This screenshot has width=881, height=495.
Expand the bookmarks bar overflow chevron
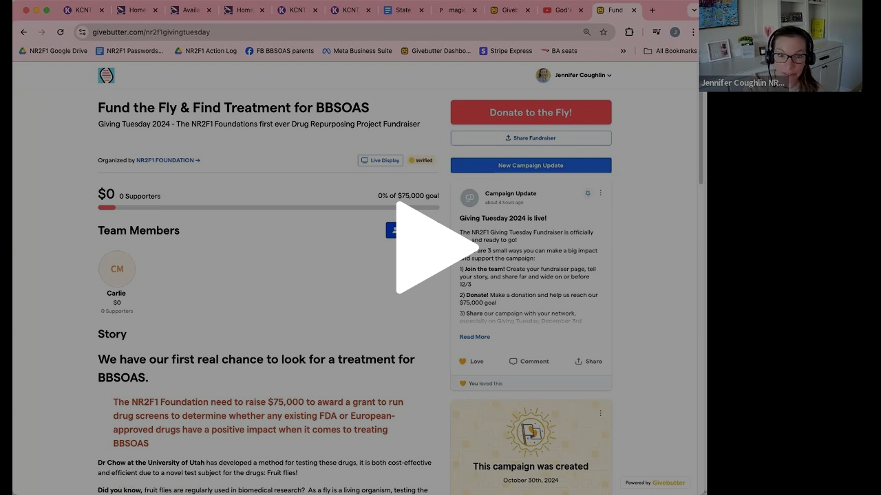click(x=623, y=51)
